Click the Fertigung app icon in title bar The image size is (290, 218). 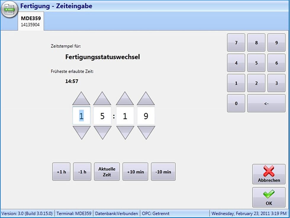(x=10, y=9)
